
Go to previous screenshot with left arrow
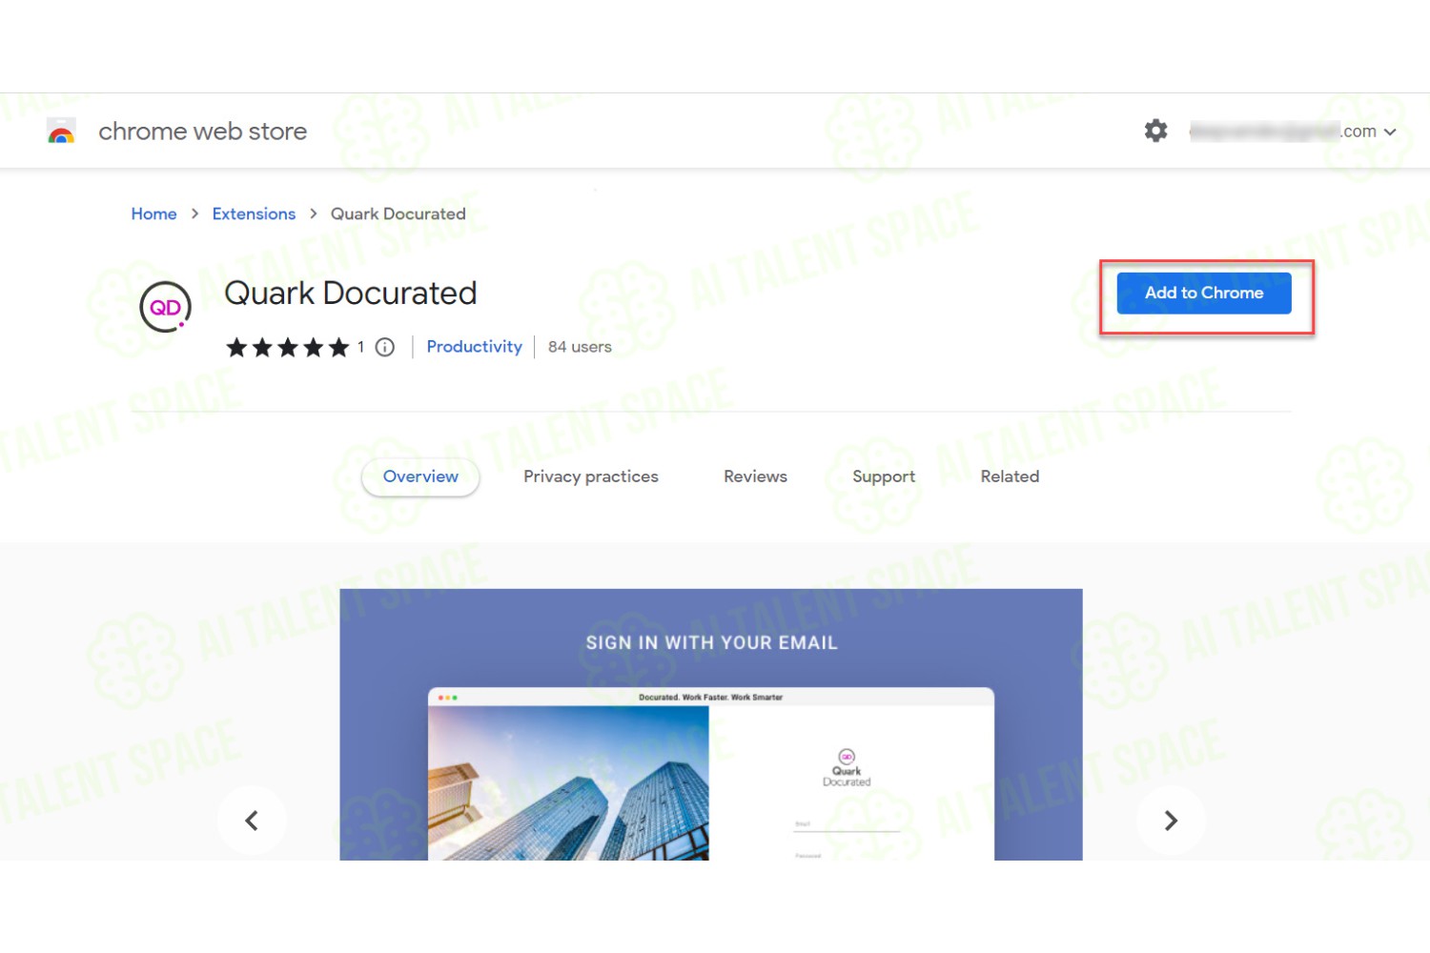[252, 821]
